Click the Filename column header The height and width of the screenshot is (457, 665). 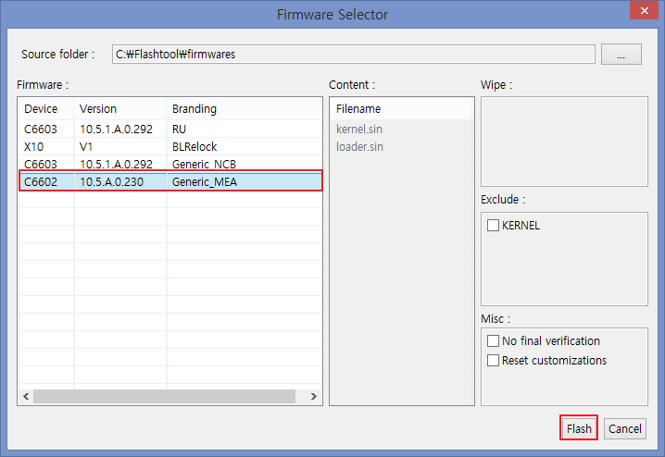[x=402, y=109]
